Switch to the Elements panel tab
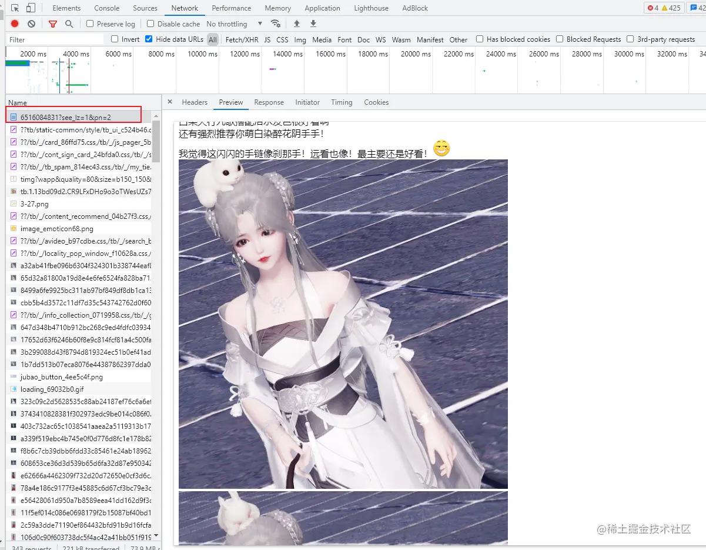Viewport: 706px width, 550px height. pos(66,8)
